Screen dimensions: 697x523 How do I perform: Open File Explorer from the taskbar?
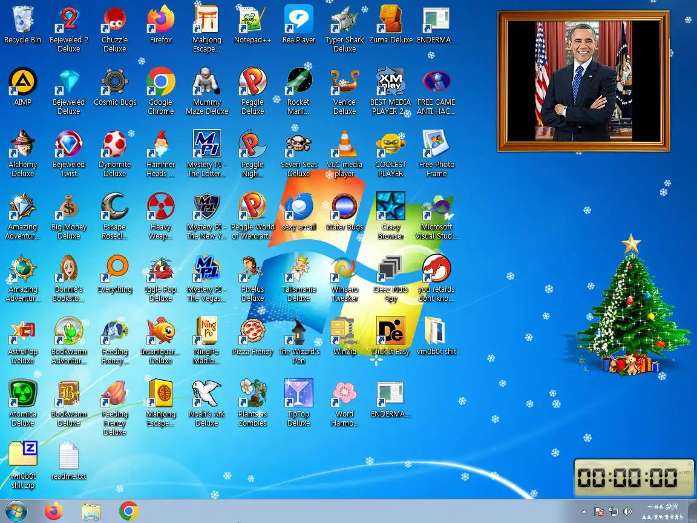click(91, 511)
